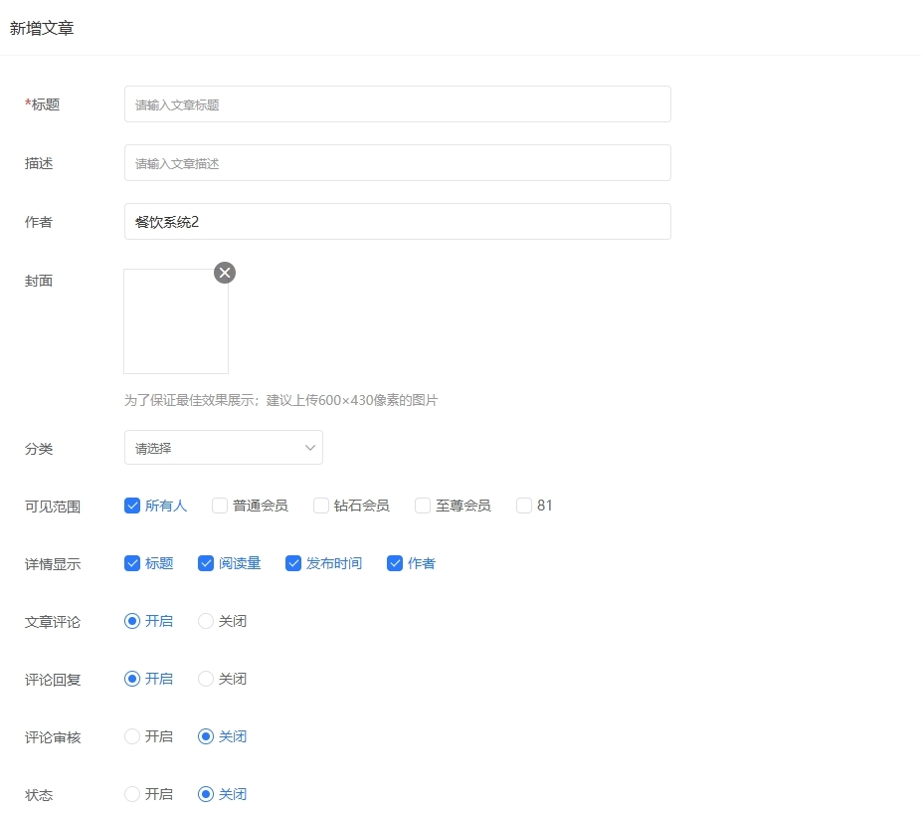Image resolution: width=921 pixels, height=816 pixels.
Task: Check the 普通会员 checkbox
Action: click(220, 506)
